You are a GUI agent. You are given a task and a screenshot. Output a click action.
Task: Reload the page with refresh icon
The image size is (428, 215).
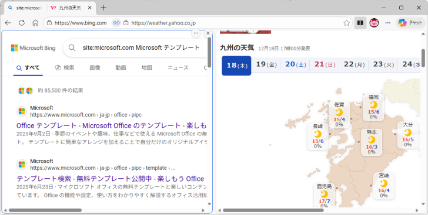tap(22, 23)
